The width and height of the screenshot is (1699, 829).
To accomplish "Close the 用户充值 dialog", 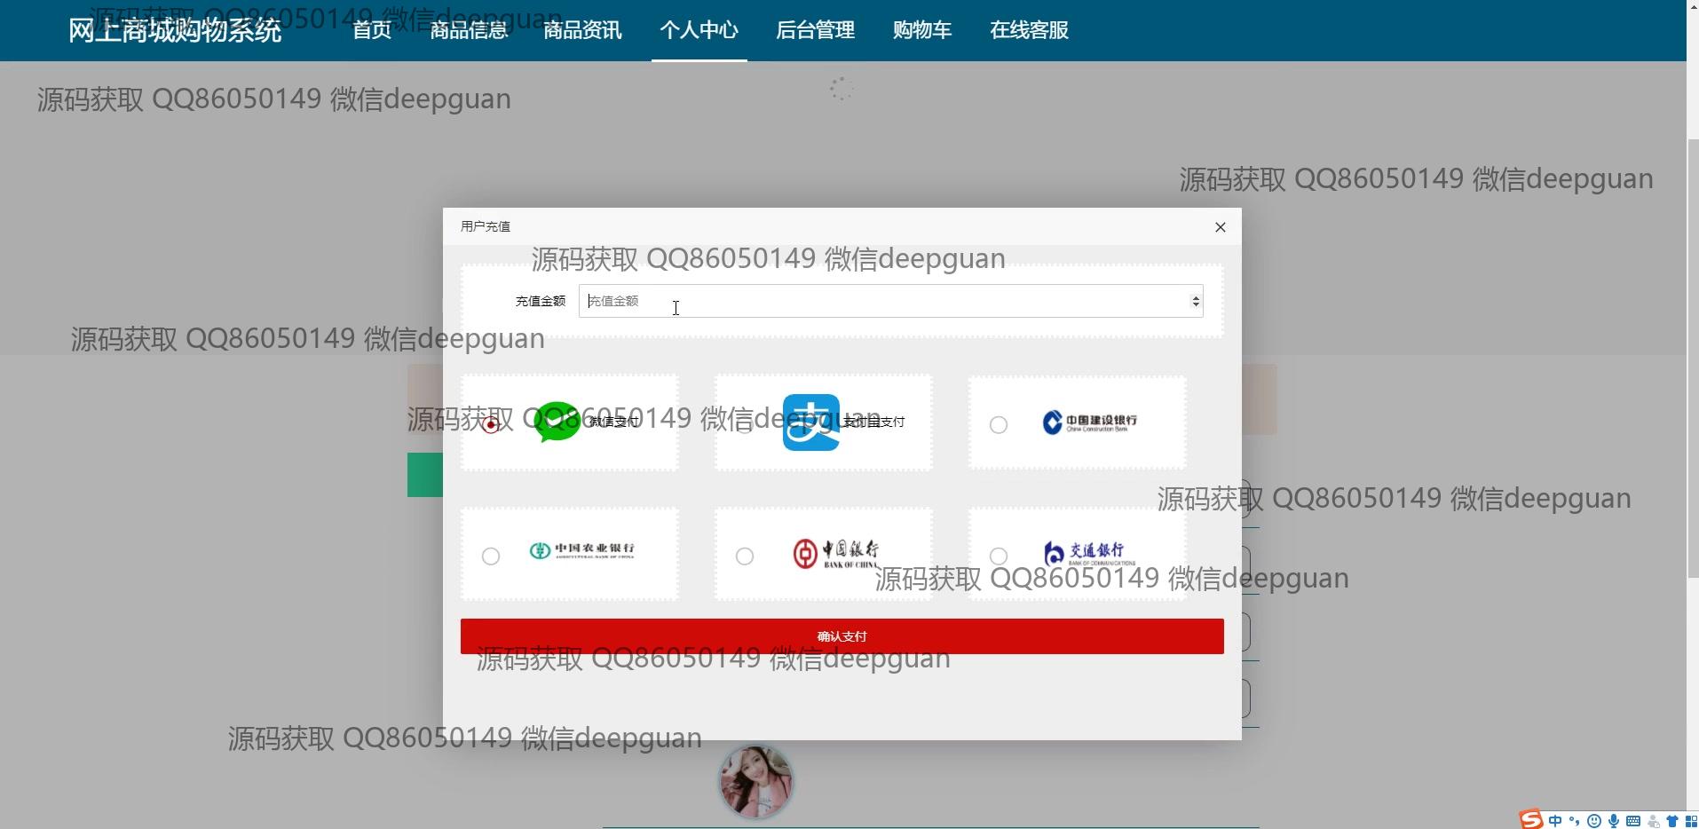I will (x=1221, y=227).
